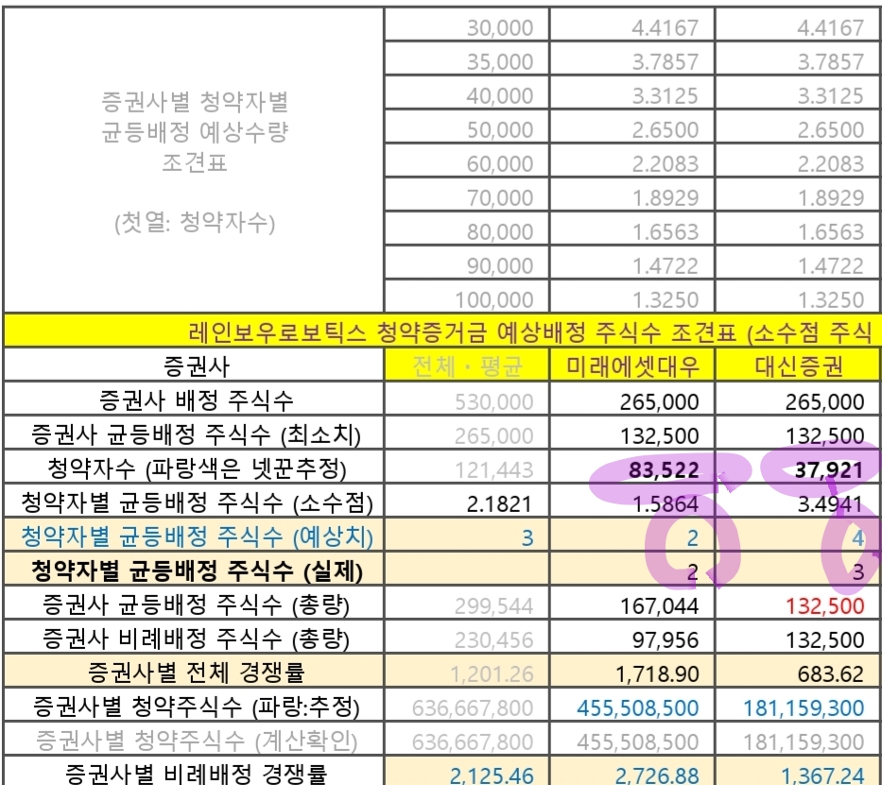
Task: Select the 2.1821 average decimal cell
Action: pyautogui.click(x=466, y=502)
